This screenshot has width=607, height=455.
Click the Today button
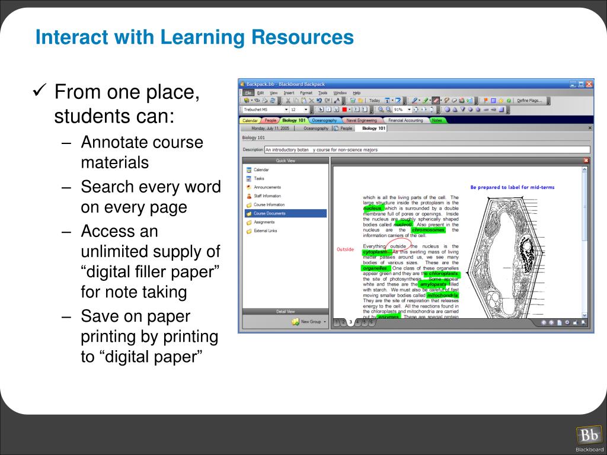(x=375, y=101)
